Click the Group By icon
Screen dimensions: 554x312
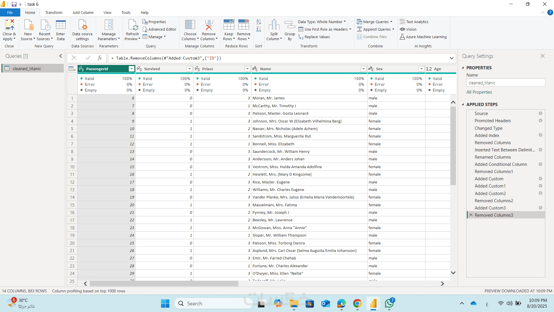click(290, 25)
